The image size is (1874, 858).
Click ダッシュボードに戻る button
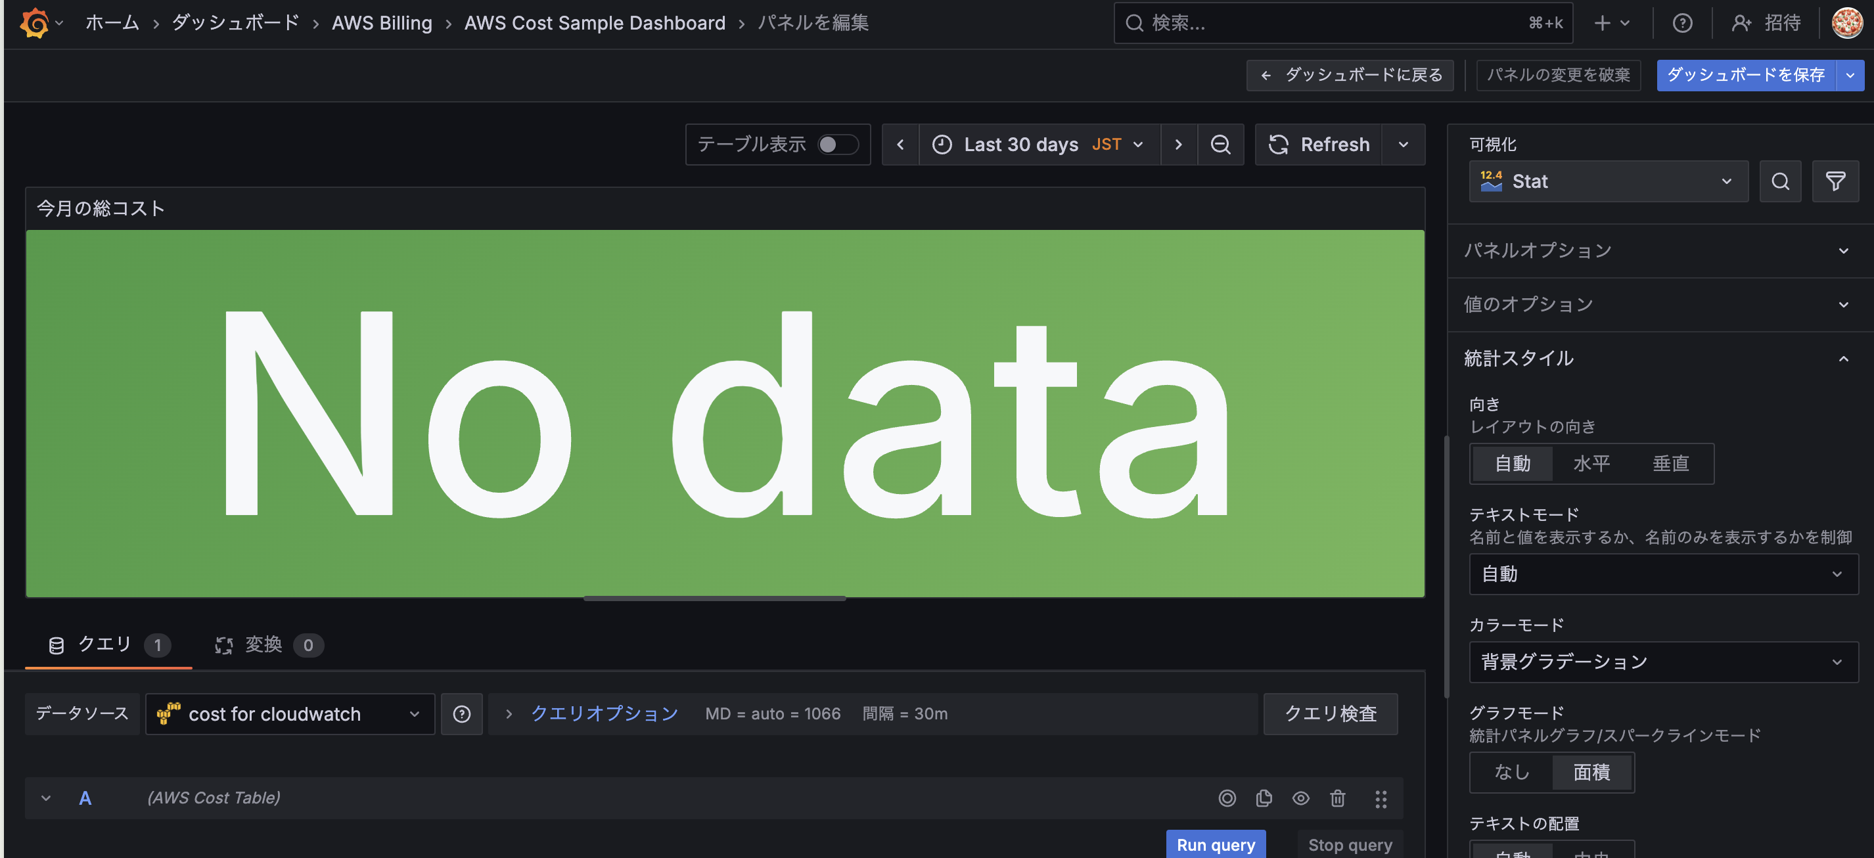tap(1350, 75)
